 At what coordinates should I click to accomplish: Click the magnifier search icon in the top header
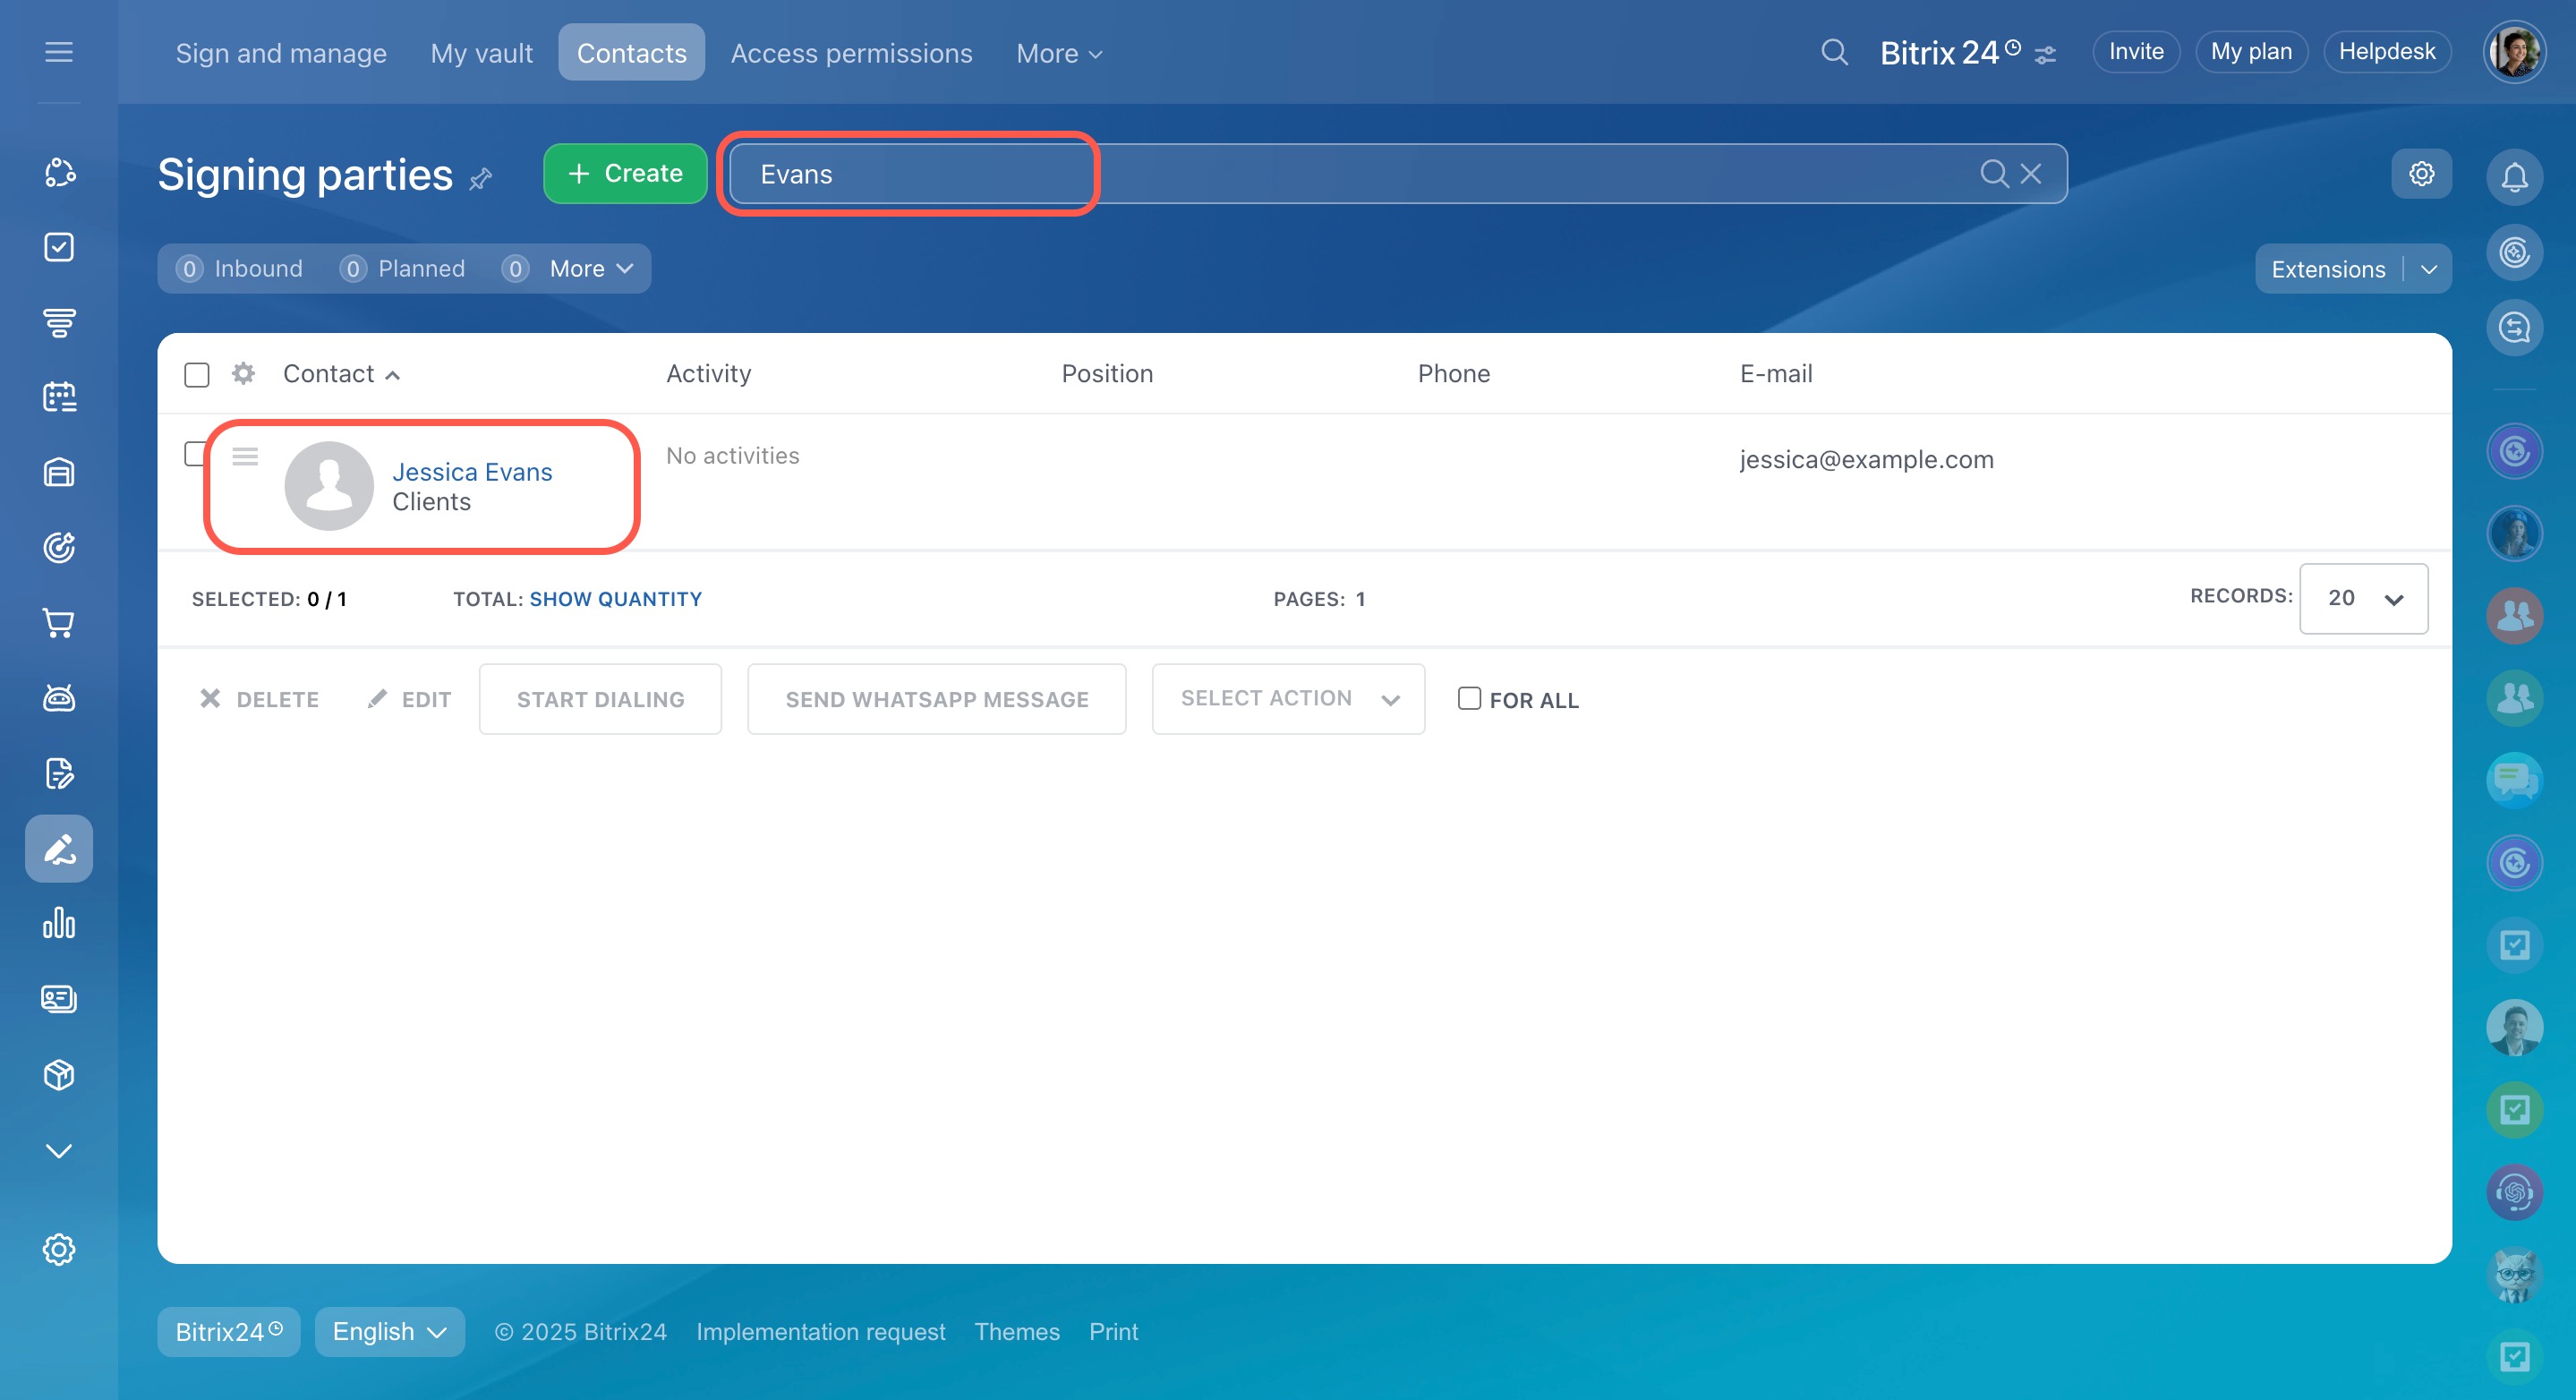click(1834, 52)
